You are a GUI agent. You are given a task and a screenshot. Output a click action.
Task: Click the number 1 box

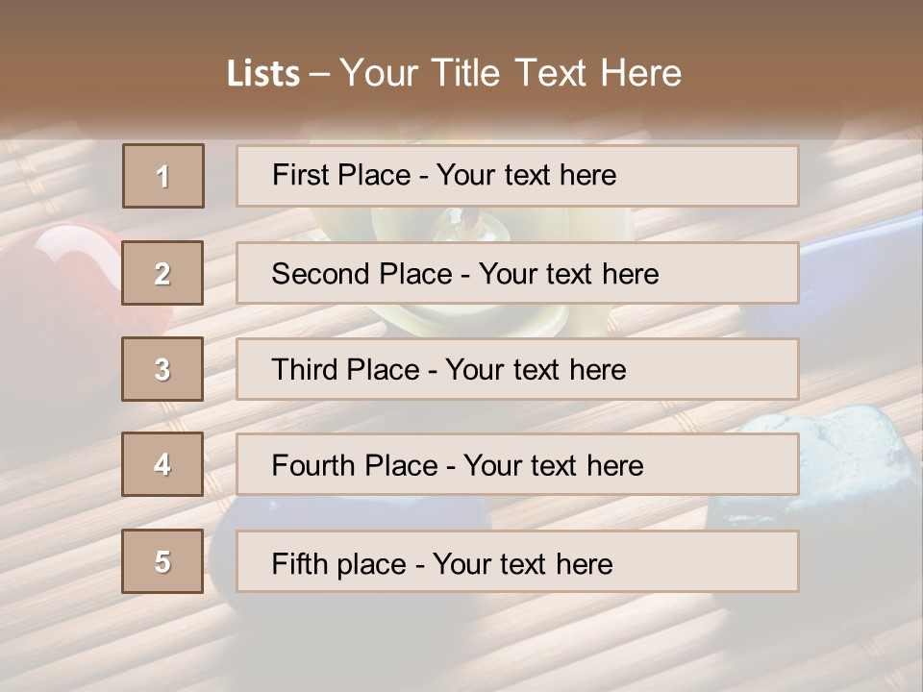pos(162,176)
